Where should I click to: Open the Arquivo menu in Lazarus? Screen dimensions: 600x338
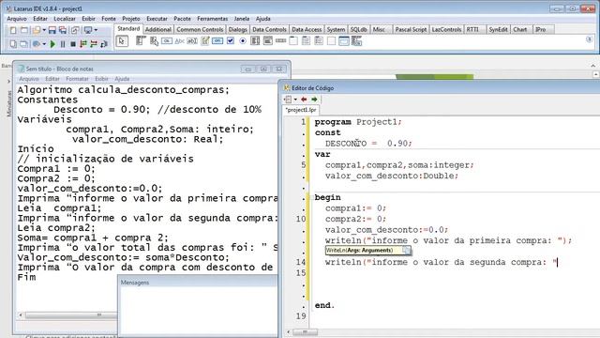tap(17, 19)
